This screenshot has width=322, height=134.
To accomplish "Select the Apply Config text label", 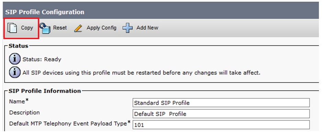I will point(102,28).
